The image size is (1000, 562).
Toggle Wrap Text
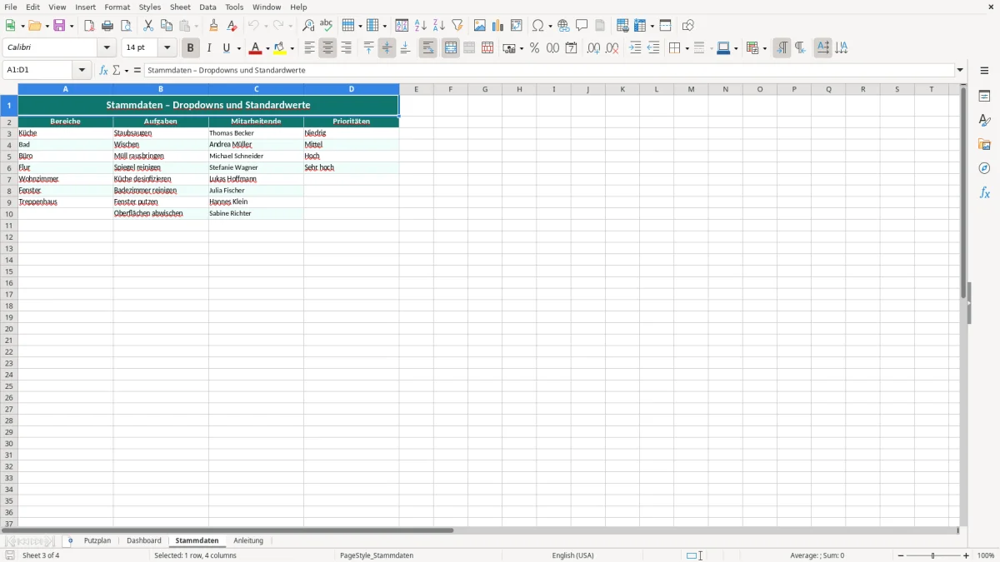tap(427, 48)
